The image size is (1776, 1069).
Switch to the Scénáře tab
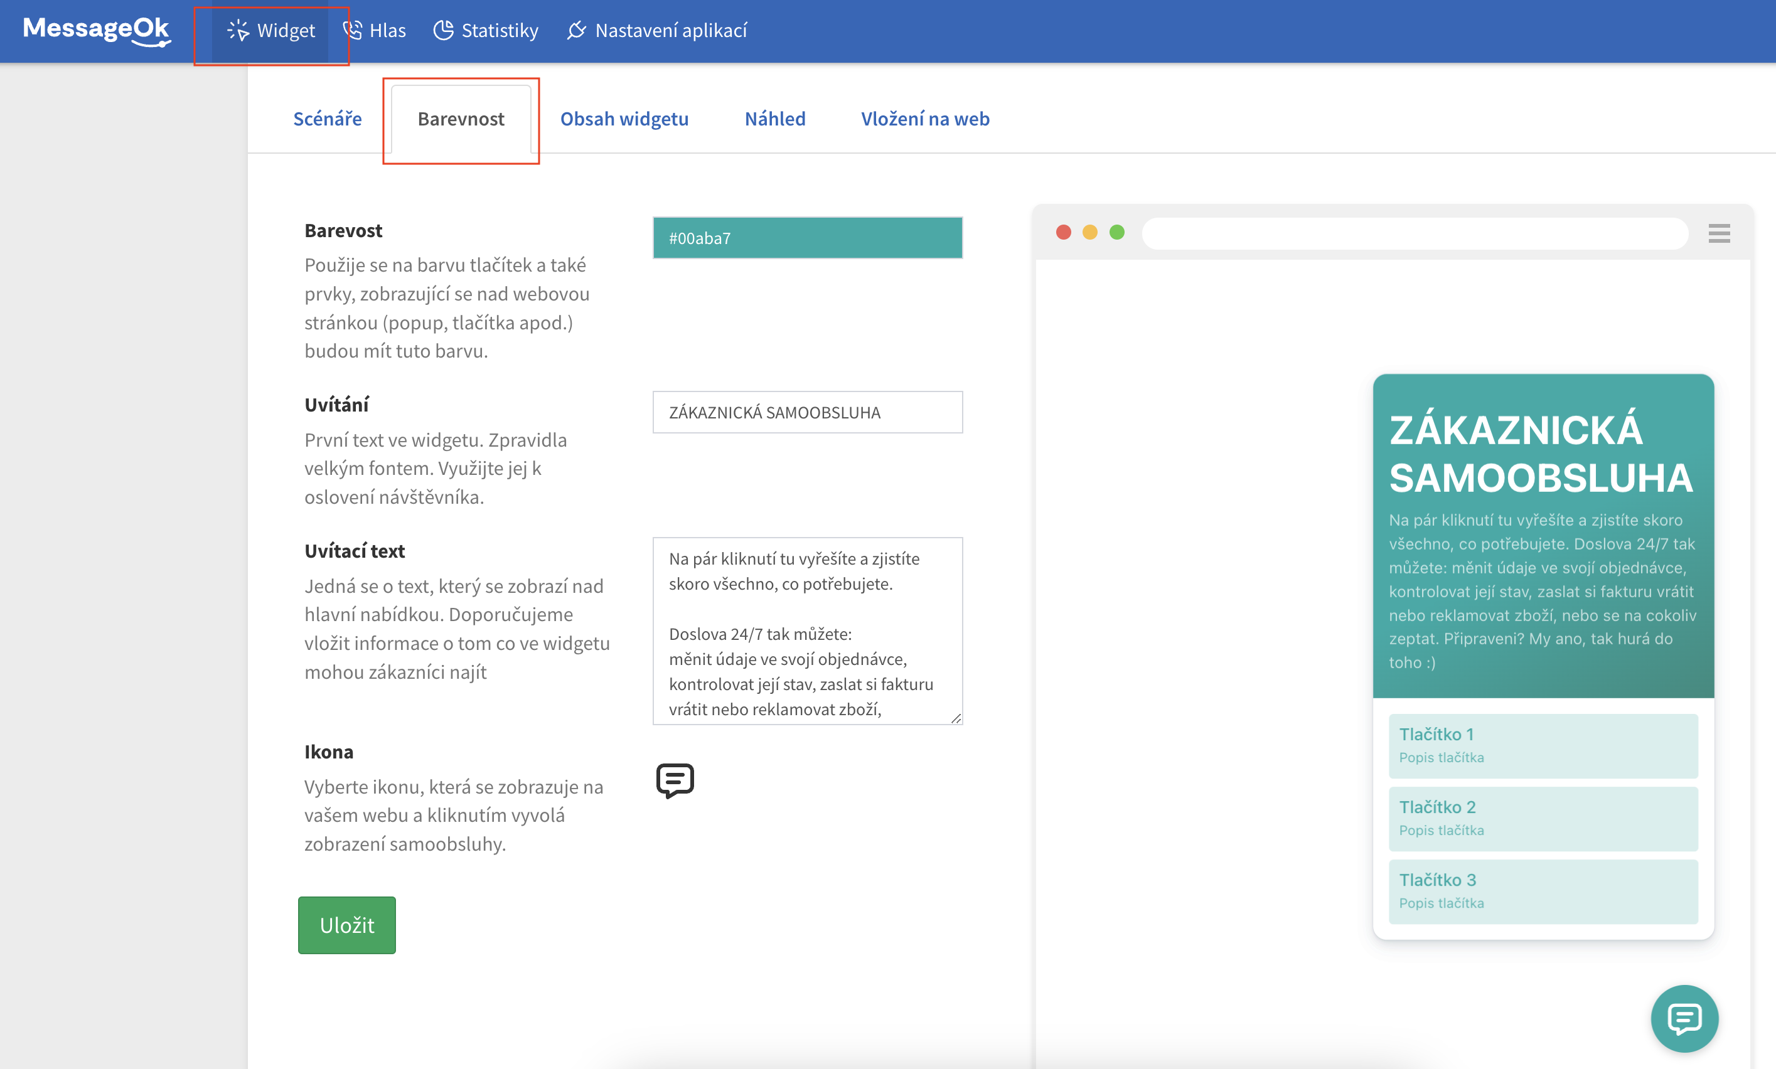point(327,119)
